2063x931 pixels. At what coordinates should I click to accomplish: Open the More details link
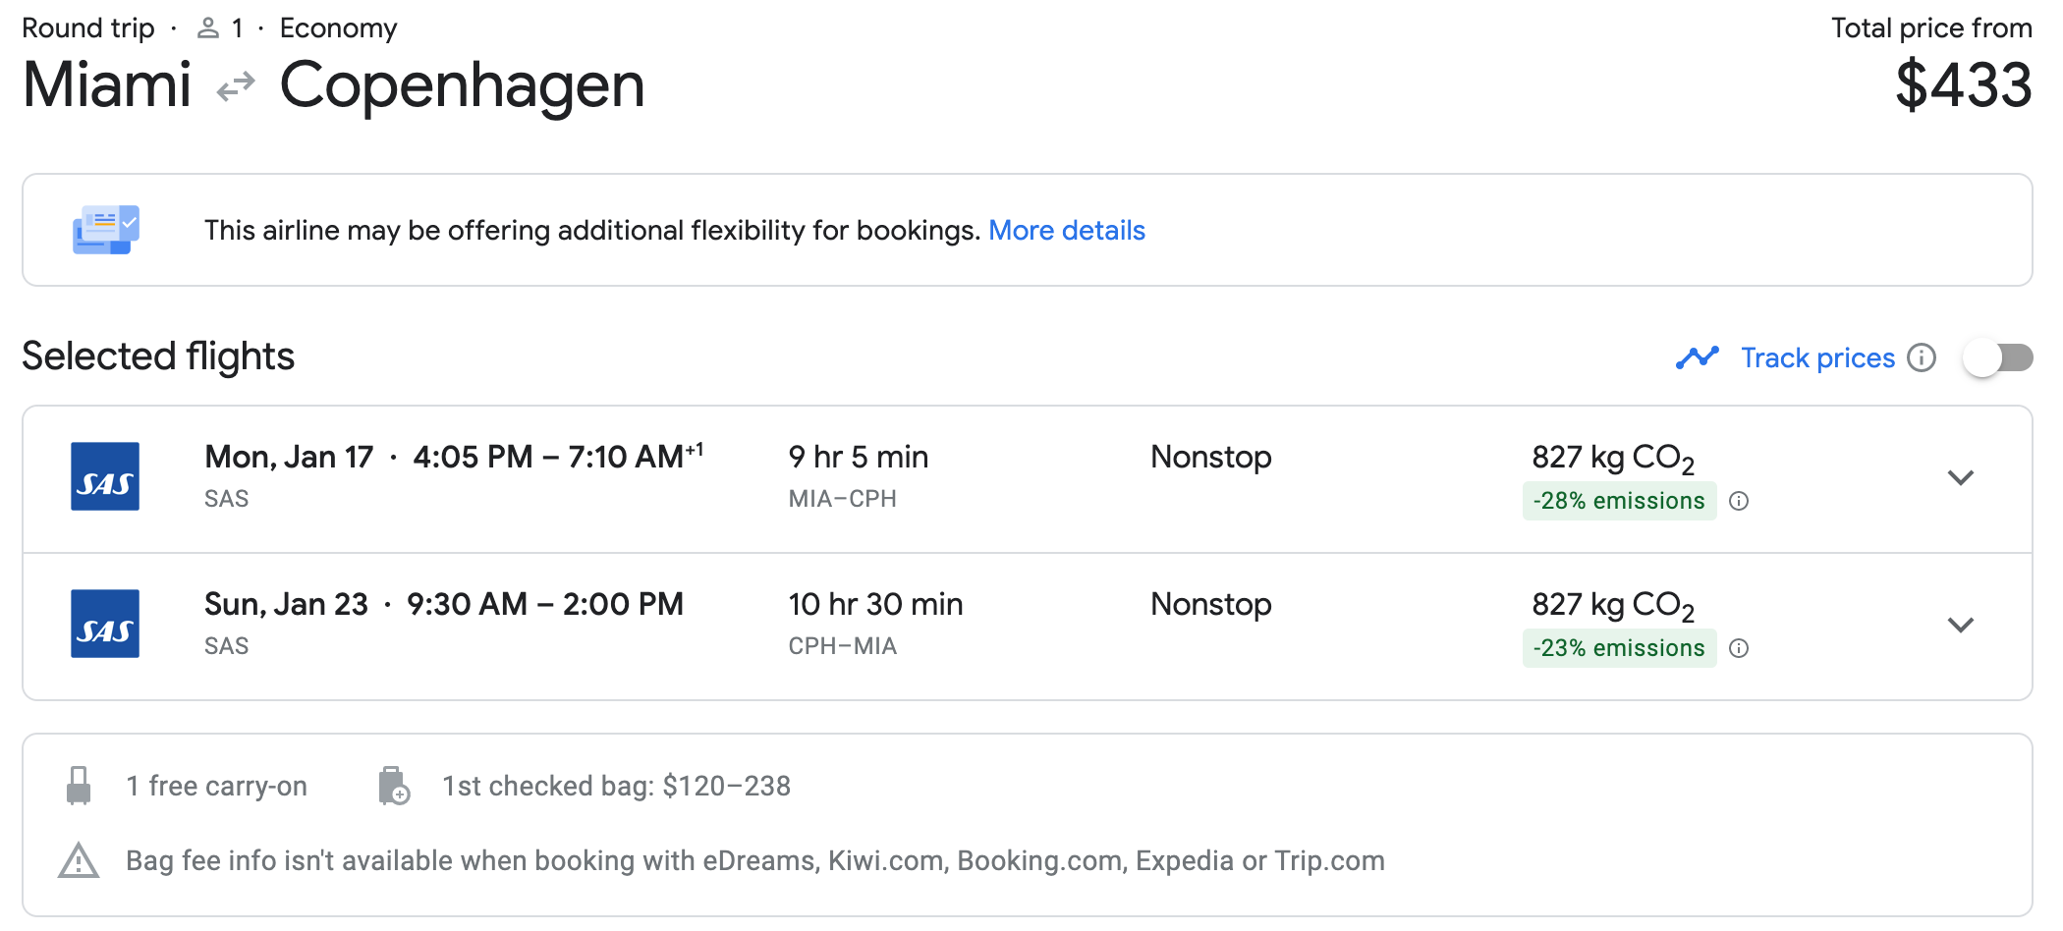tap(1066, 230)
